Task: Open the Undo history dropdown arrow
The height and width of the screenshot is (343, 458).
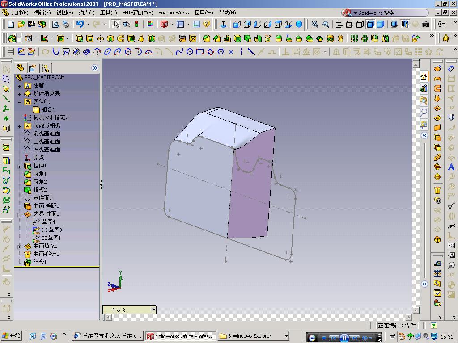Action: (x=88, y=24)
